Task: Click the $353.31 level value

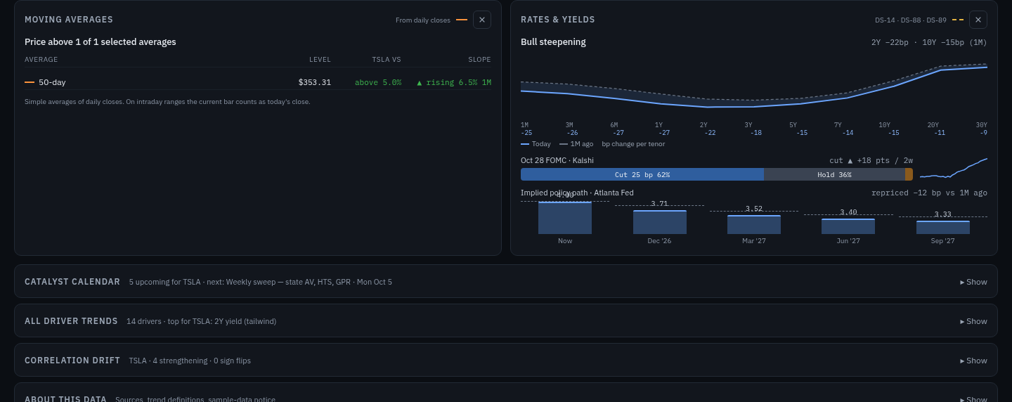Action: coord(314,82)
